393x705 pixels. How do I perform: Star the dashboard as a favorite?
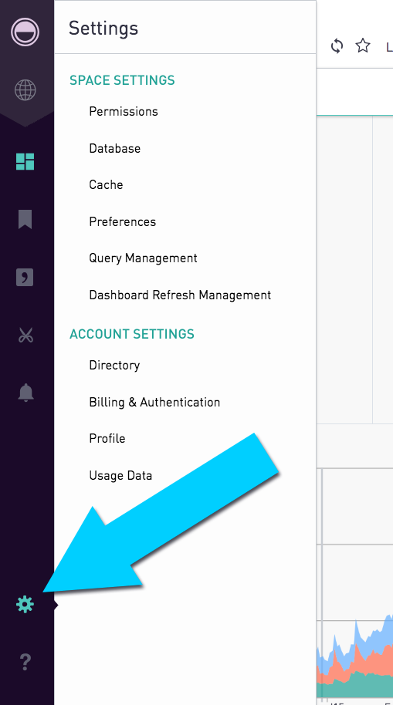coord(363,46)
